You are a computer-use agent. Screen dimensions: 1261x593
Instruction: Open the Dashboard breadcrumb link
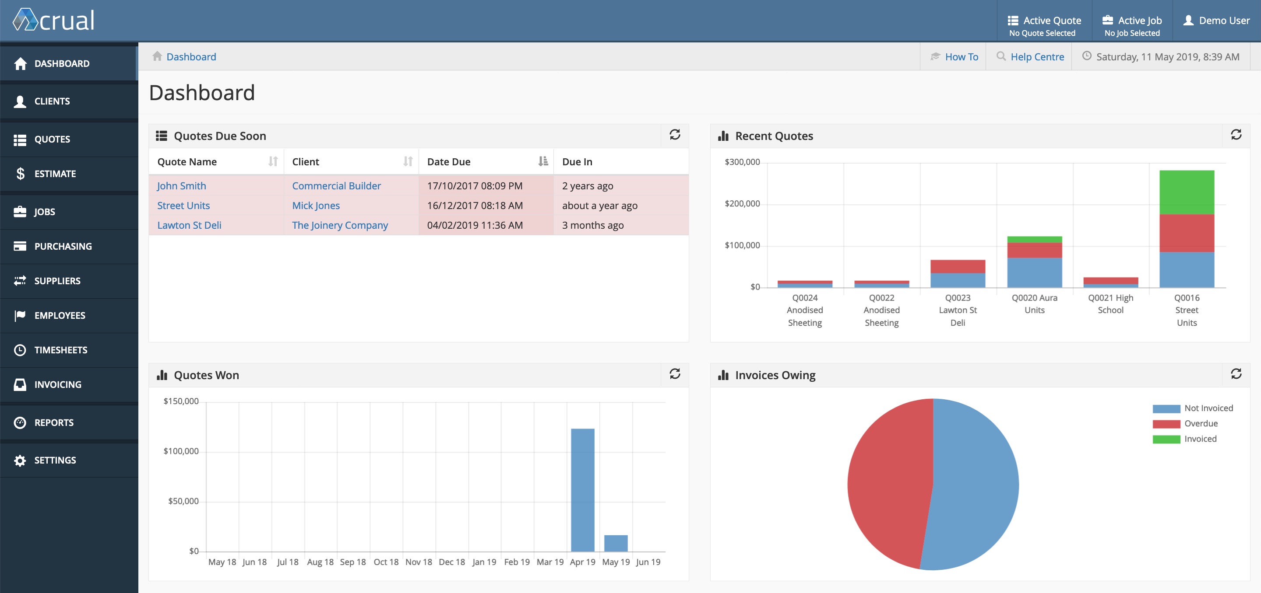(191, 56)
